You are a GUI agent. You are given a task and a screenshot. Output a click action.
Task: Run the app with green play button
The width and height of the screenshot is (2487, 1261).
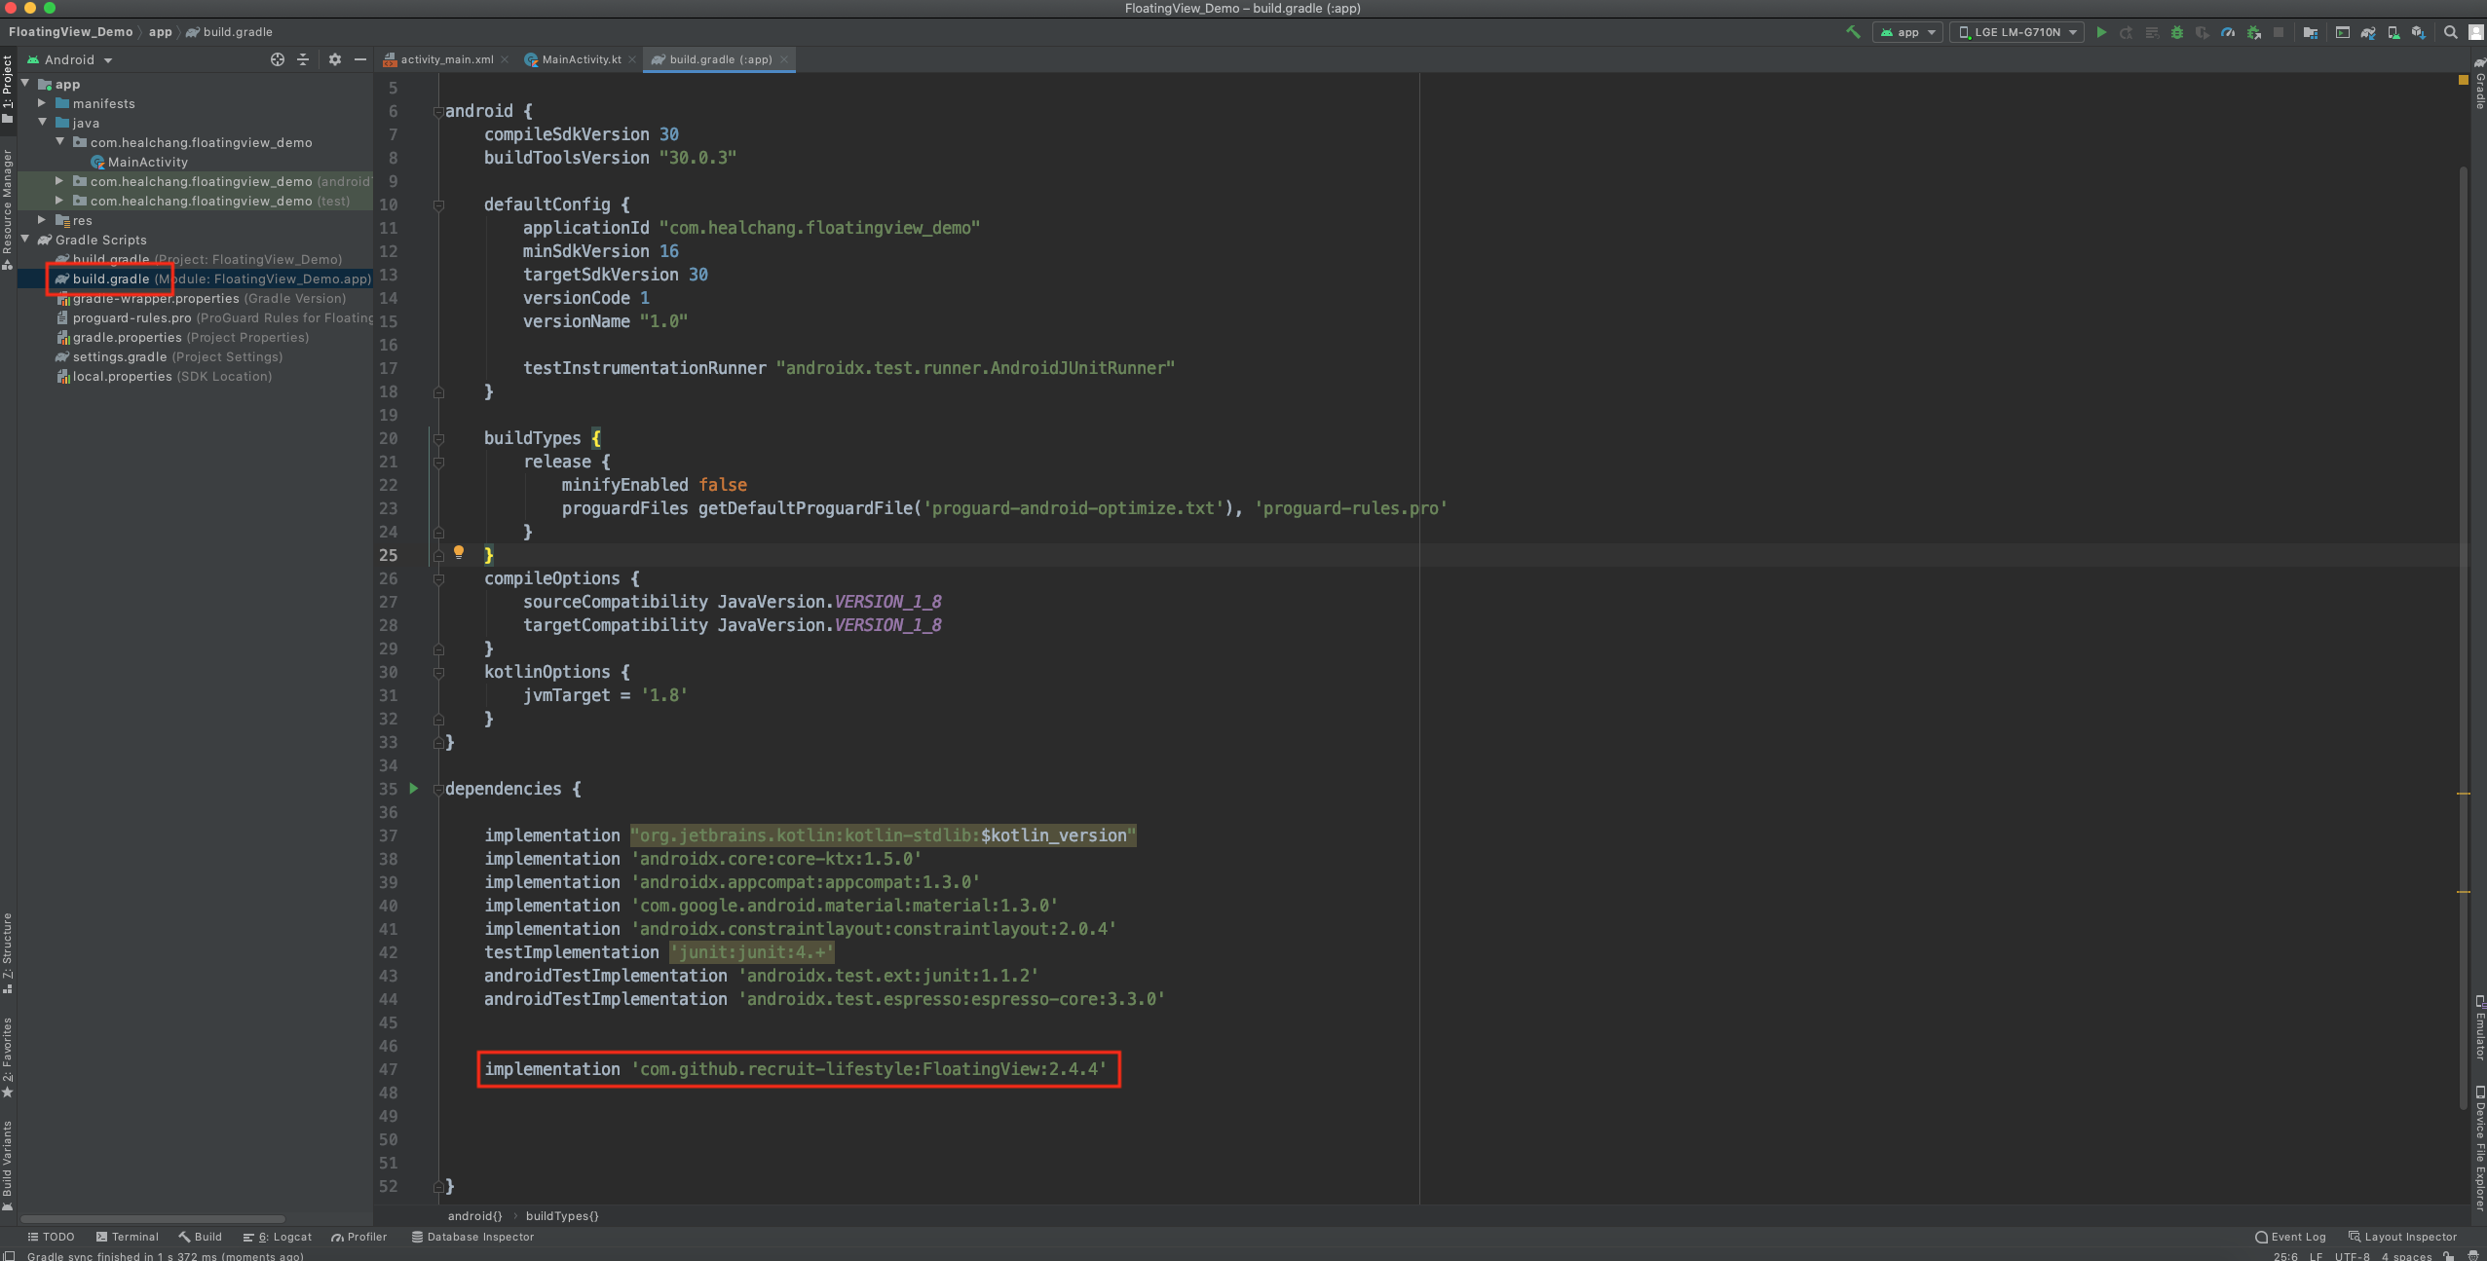point(2101,32)
